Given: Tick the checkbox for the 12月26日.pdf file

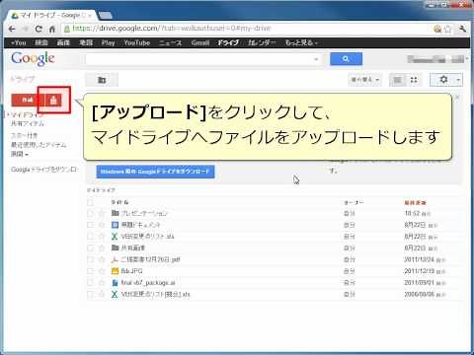Looking at the screenshot, I should (90, 259).
